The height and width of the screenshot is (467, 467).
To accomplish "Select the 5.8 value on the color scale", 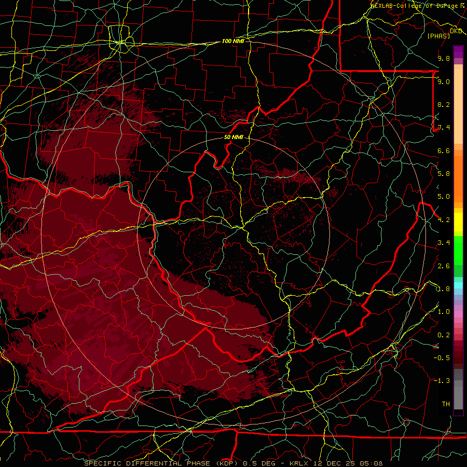I will 444,174.
